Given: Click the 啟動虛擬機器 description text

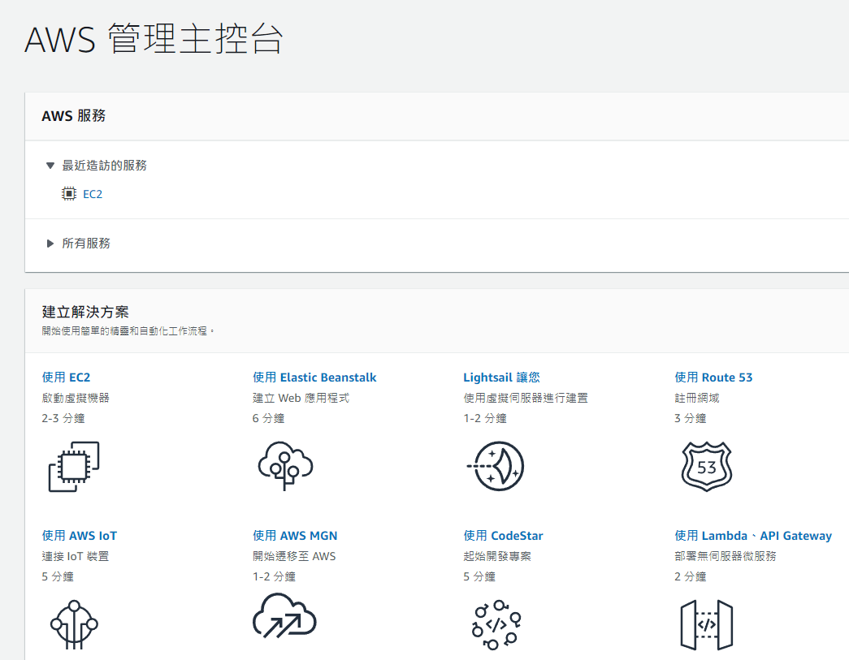Looking at the screenshot, I should click(x=76, y=398).
